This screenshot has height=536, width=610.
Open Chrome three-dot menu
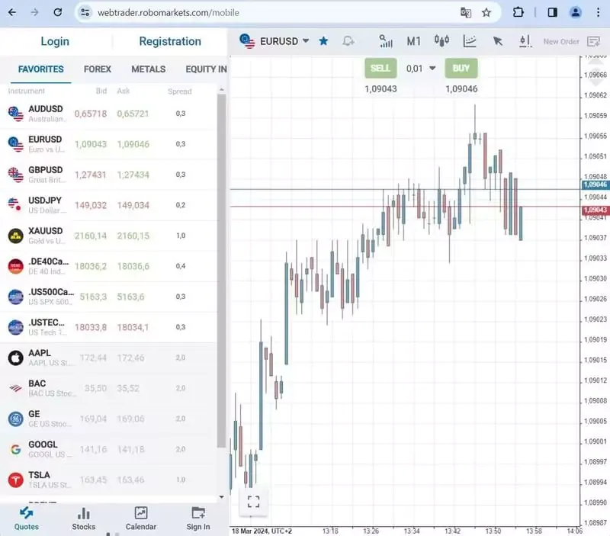click(x=598, y=12)
